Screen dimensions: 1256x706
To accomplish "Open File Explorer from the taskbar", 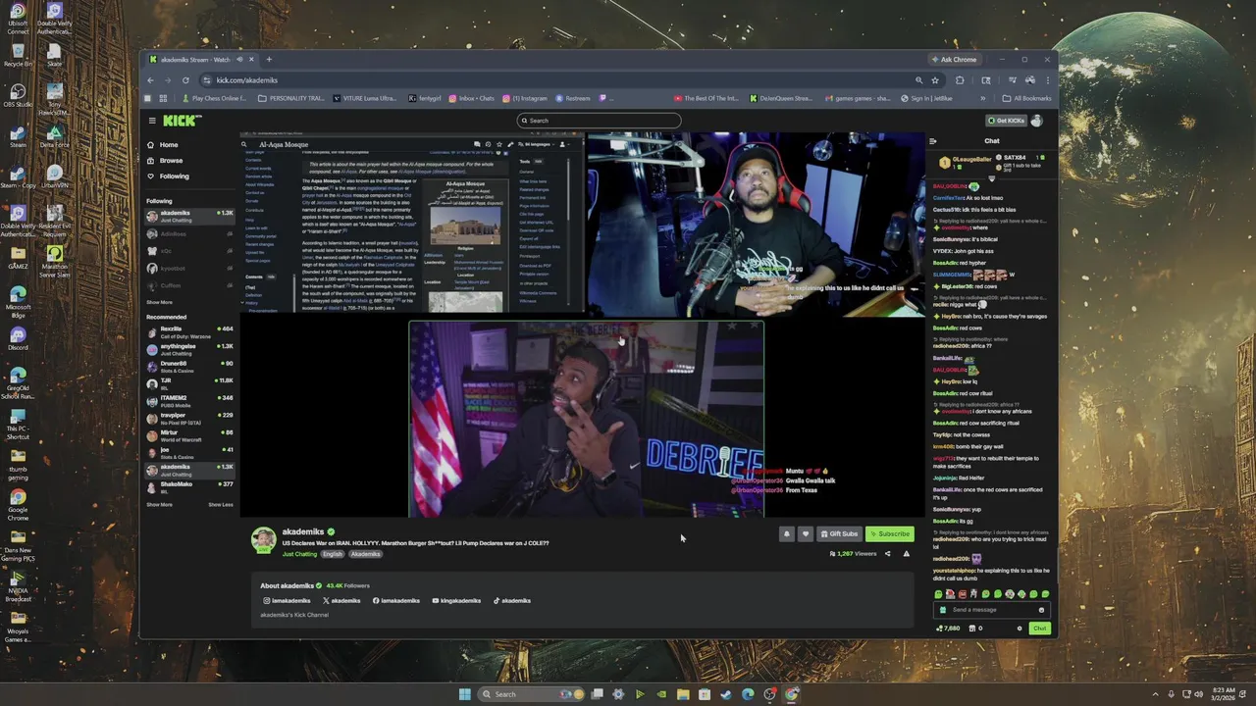I will coord(683,694).
